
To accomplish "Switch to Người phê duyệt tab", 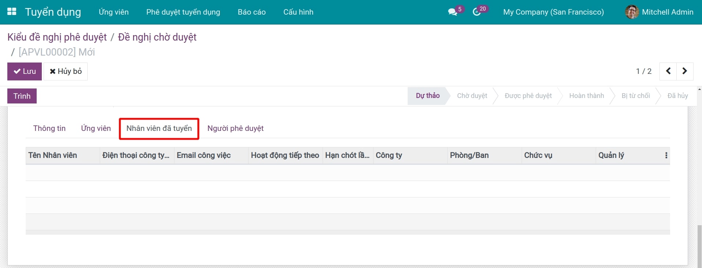I will tap(235, 128).
